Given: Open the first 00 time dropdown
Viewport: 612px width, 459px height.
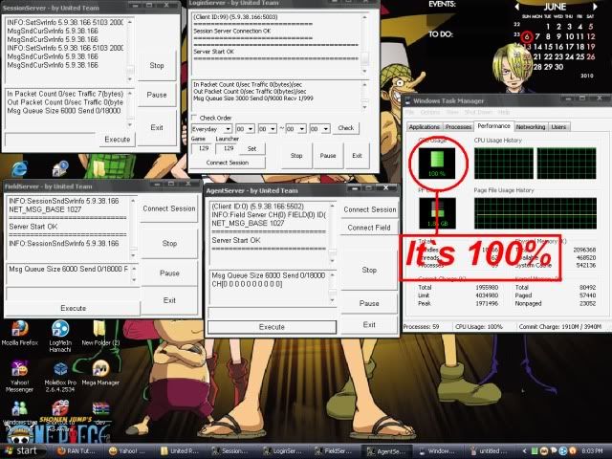Looking at the screenshot, I should [x=246, y=128].
